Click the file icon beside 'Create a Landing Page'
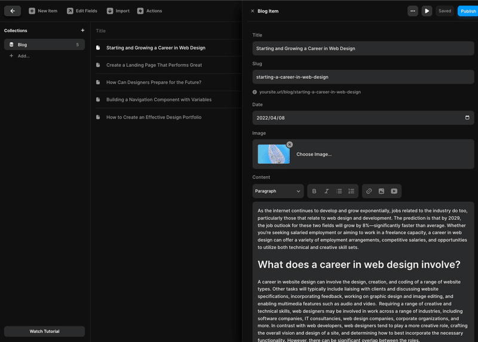The width and height of the screenshot is (478, 342). (x=98, y=65)
